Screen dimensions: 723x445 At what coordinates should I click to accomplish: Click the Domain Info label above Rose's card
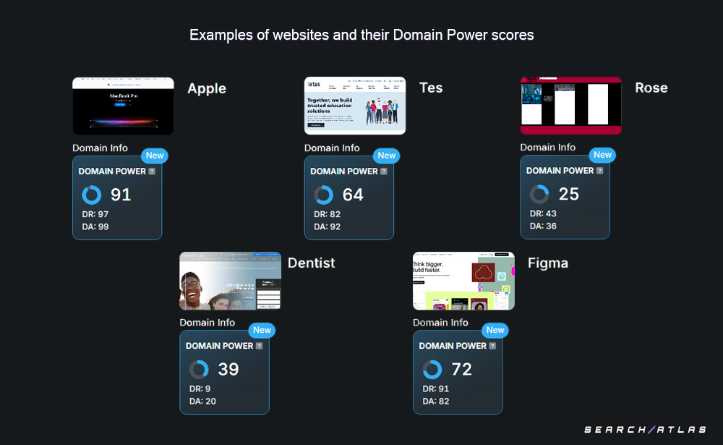click(x=548, y=148)
